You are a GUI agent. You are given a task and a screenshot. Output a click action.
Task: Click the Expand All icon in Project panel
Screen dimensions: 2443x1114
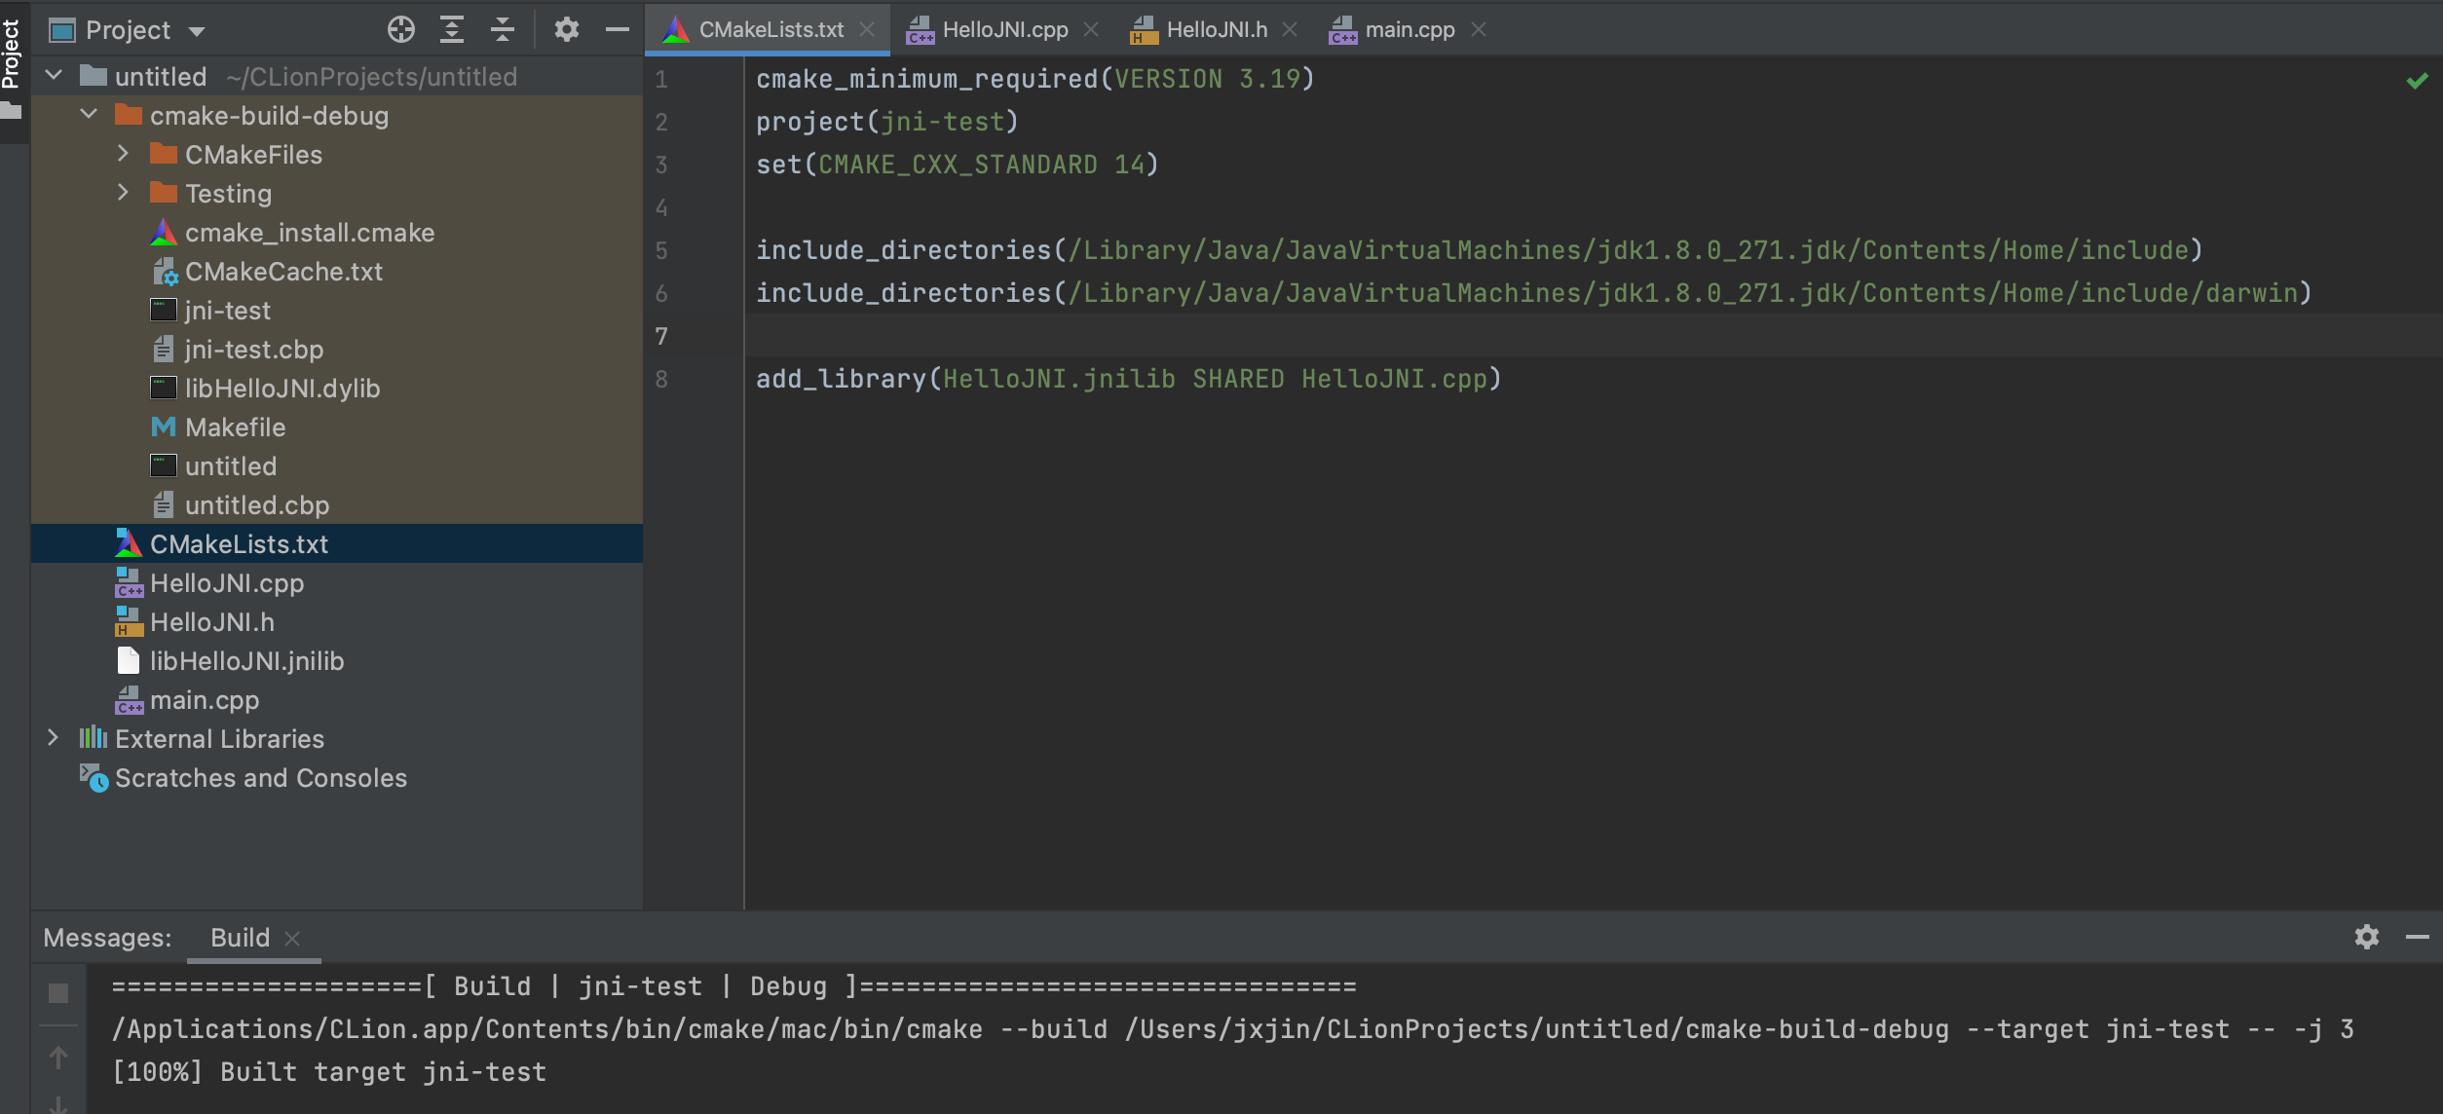tap(451, 30)
